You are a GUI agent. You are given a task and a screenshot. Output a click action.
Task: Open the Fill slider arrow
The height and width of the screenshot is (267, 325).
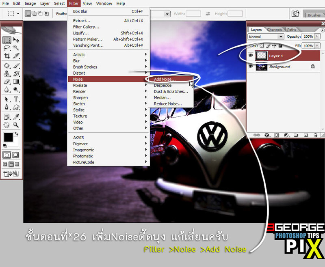pyautogui.click(x=317, y=45)
